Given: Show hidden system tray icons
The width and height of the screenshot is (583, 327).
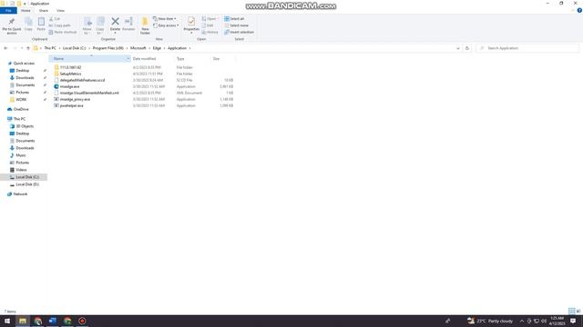Looking at the screenshot, I should pyautogui.click(x=522, y=321).
